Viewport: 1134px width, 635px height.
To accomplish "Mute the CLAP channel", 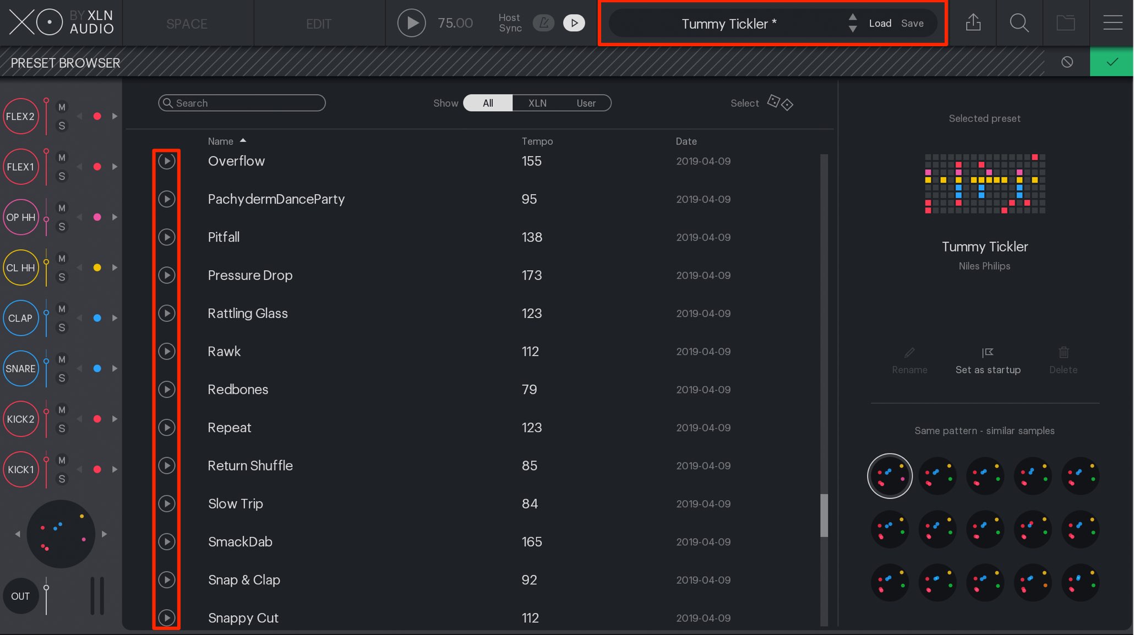I will pyautogui.click(x=62, y=309).
